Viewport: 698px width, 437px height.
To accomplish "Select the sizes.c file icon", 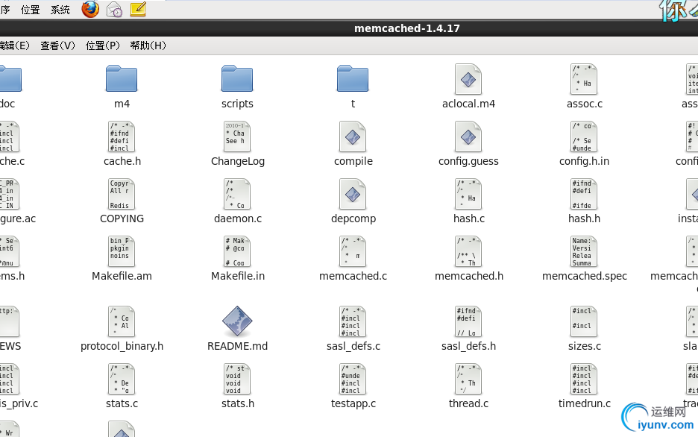I will point(584,321).
